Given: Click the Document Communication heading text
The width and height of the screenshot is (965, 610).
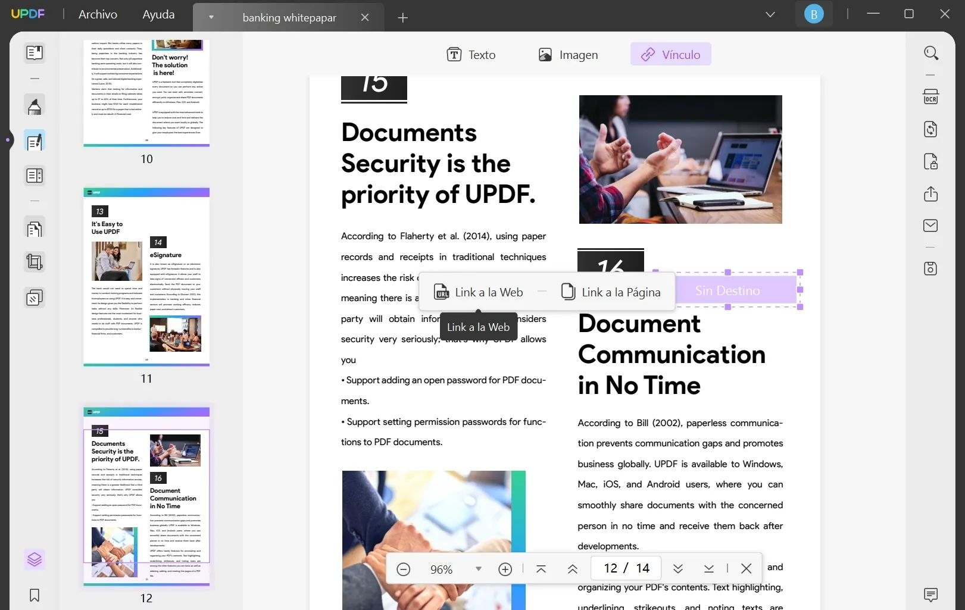Looking at the screenshot, I should (x=672, y=355).
